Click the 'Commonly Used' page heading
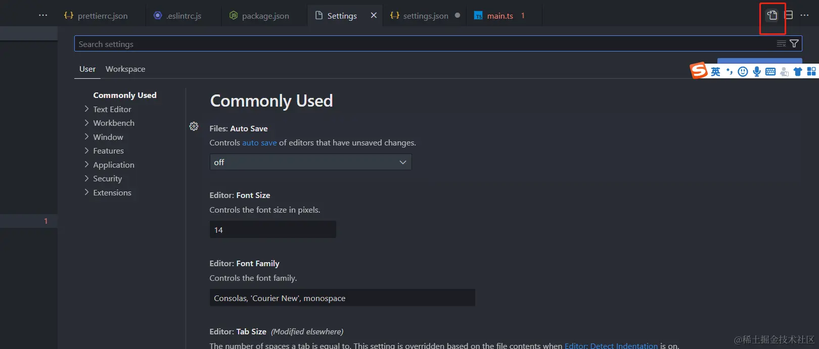Screen dimensions: 819x349 271,101
